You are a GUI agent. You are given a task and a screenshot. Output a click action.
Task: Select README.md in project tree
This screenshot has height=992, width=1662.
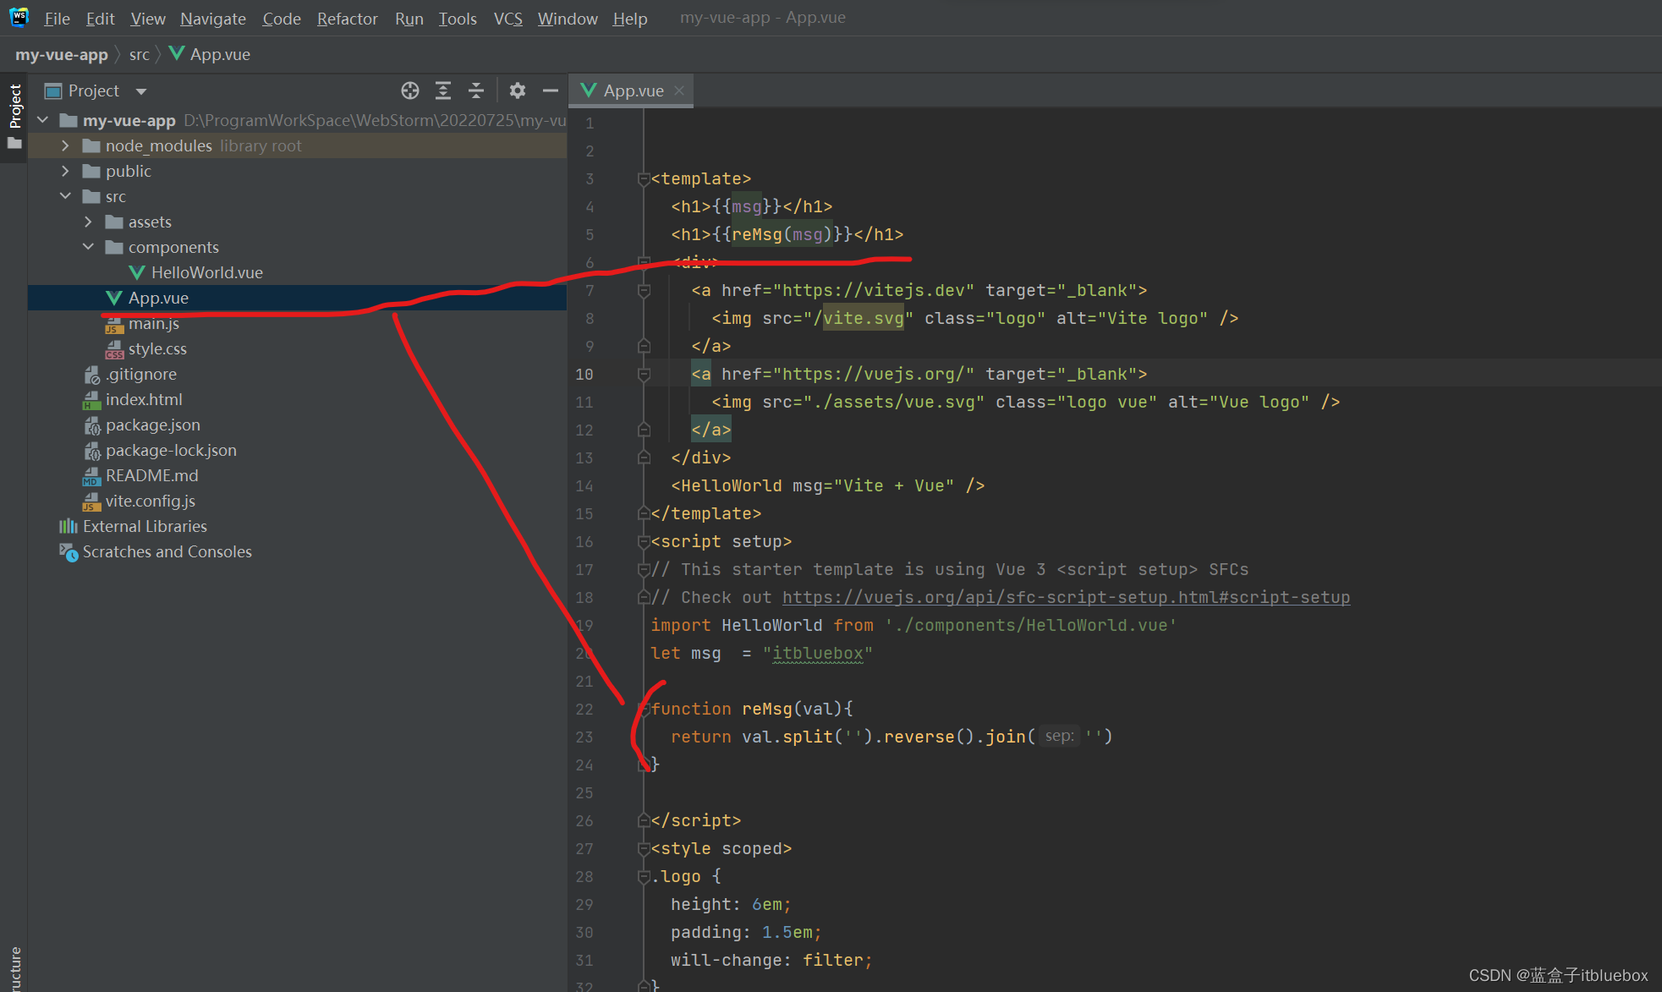click(151, 475)
